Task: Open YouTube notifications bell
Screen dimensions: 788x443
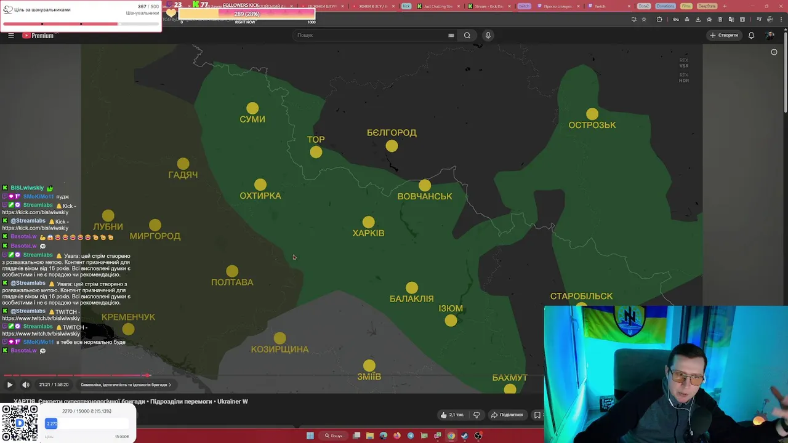Action: 751,35
